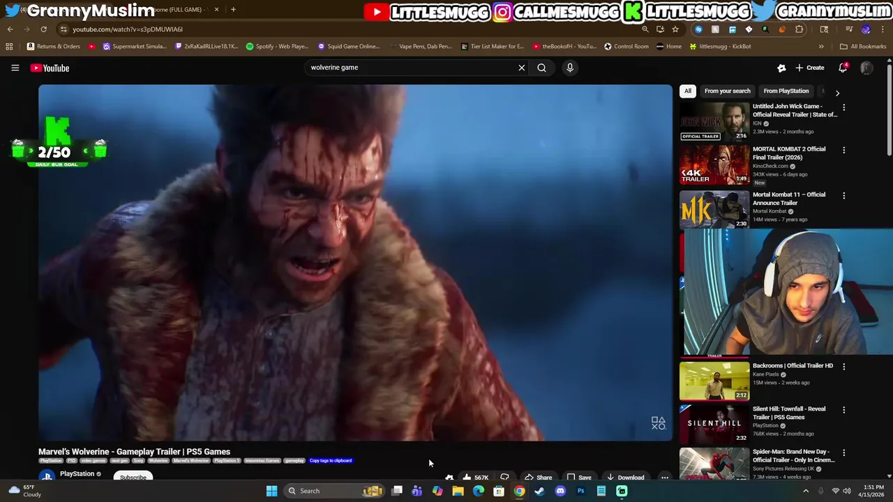This screenshot has width=893, height=502.
Task: Click the video player area
Action: coord(355,263)
